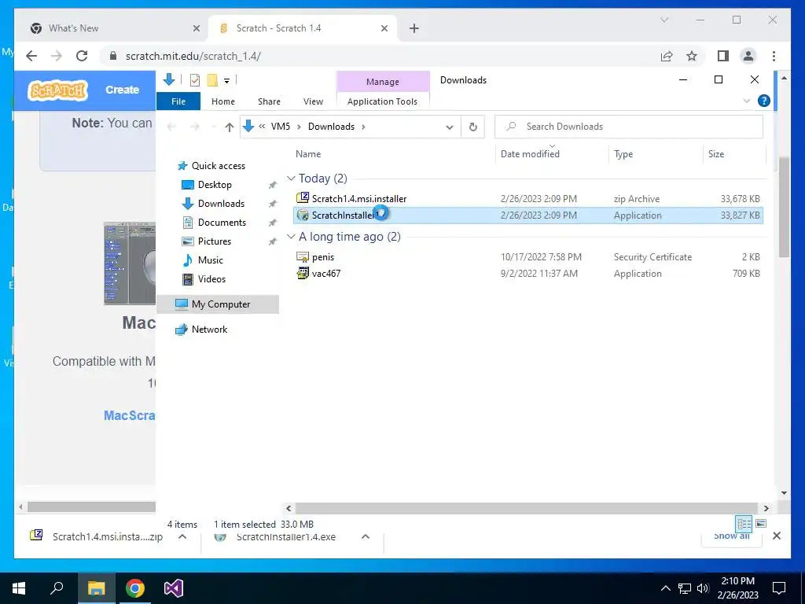This screenshot has height=604, width=805.
Task: Open the address bar history dropdown
Action: click(449, 127)
